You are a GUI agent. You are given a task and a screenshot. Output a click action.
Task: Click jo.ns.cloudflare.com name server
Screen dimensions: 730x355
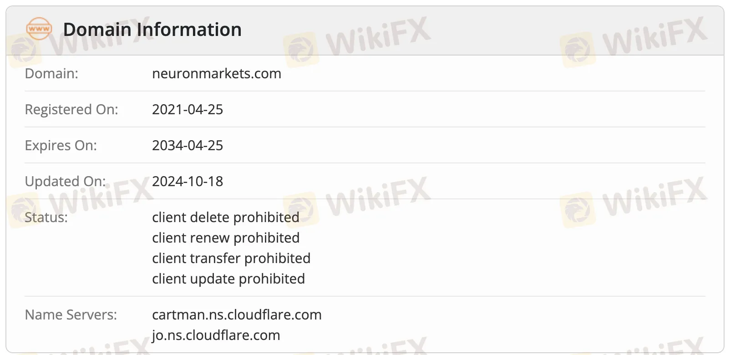tap(216, 335)
